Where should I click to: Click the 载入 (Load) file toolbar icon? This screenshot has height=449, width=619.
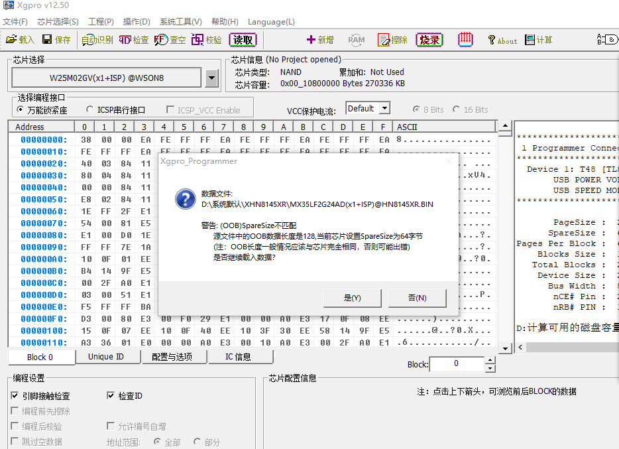tap(20, 40)
